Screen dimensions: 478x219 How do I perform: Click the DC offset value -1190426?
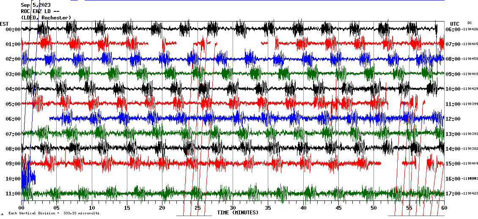tap(469, 29)
